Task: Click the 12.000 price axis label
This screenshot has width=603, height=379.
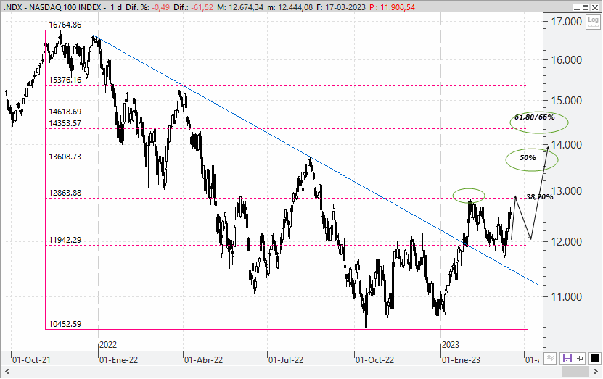Action: click(x=567, y=242)
